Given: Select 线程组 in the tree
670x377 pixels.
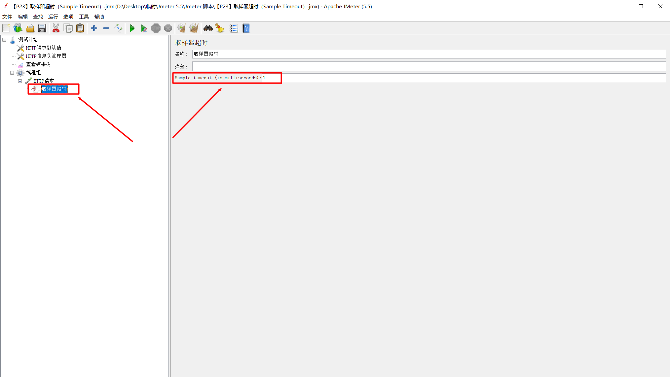Looking at the screenshot, I should click(x=33, y=73).
